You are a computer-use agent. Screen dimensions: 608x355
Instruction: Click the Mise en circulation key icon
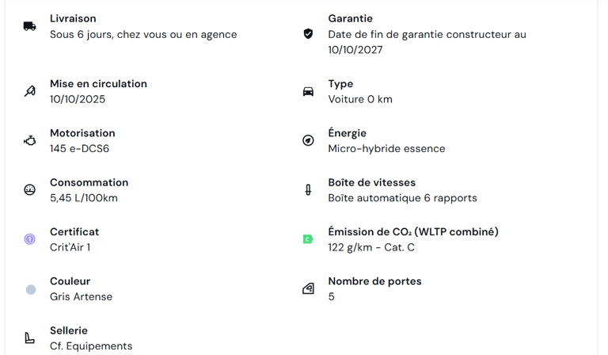(x=30, y=91)
